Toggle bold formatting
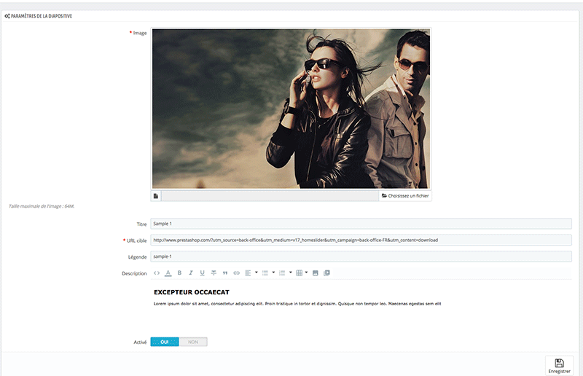Image resolution: width=583 pixels, height=376 pixels. point(179,273)
